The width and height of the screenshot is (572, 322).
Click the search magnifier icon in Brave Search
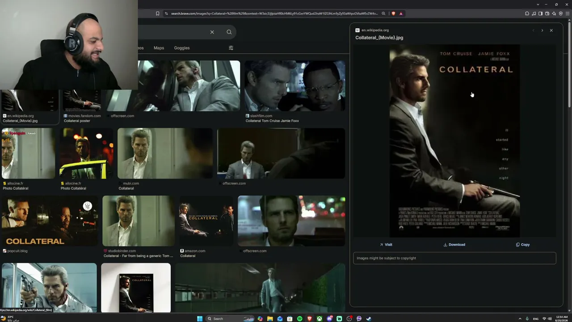click(x=229, y=32)
